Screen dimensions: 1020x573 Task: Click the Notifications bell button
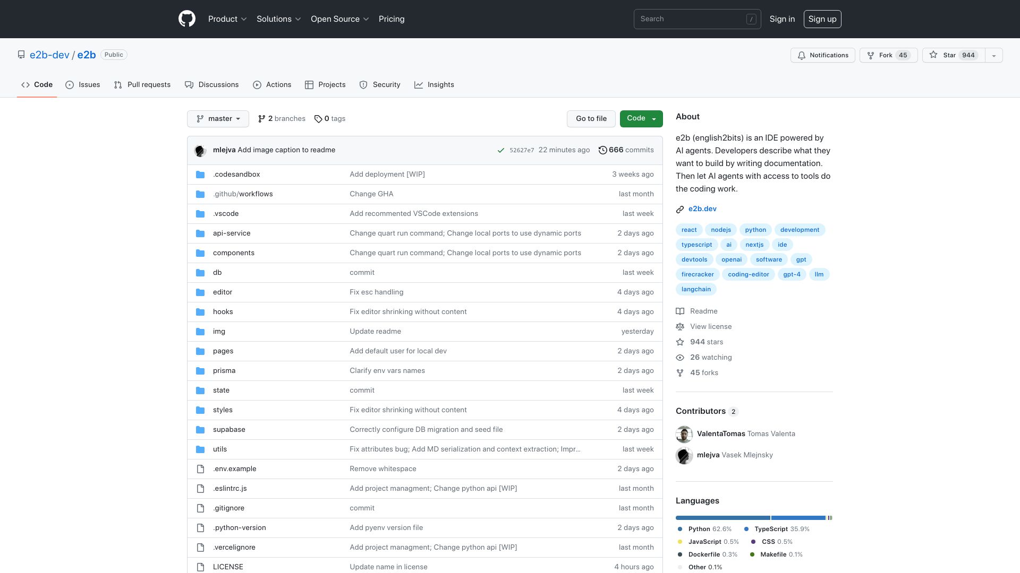[x=823, y=55]
